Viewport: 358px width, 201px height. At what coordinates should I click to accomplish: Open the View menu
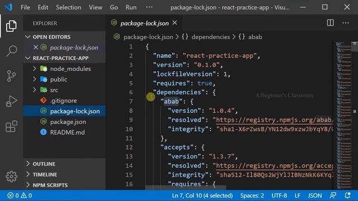96,7
